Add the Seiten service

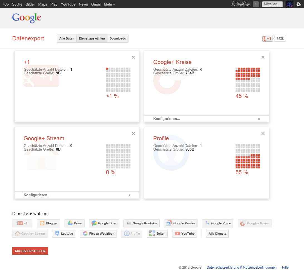[x=157, y=234]
